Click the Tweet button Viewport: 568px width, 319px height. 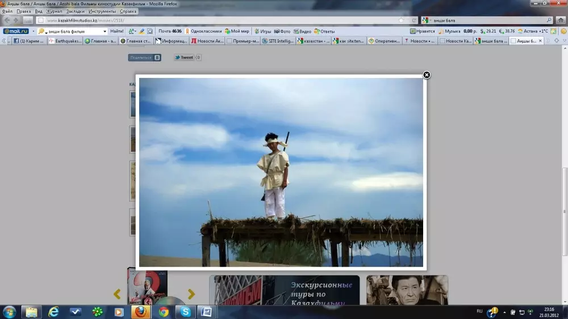tap(184, 57)
